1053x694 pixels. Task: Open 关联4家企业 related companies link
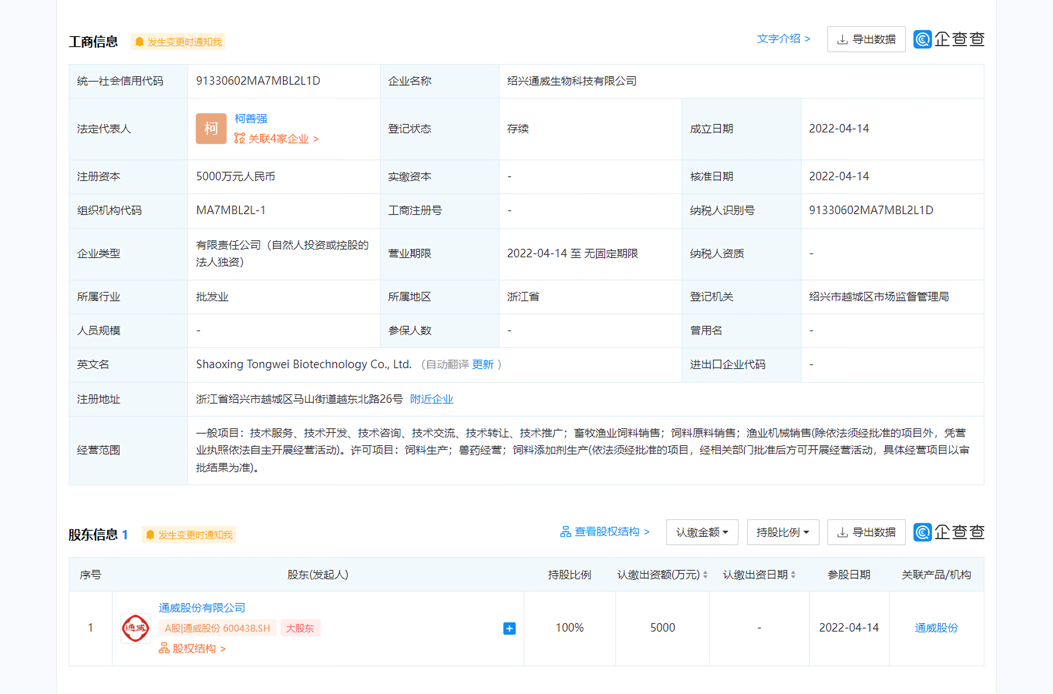276,139
